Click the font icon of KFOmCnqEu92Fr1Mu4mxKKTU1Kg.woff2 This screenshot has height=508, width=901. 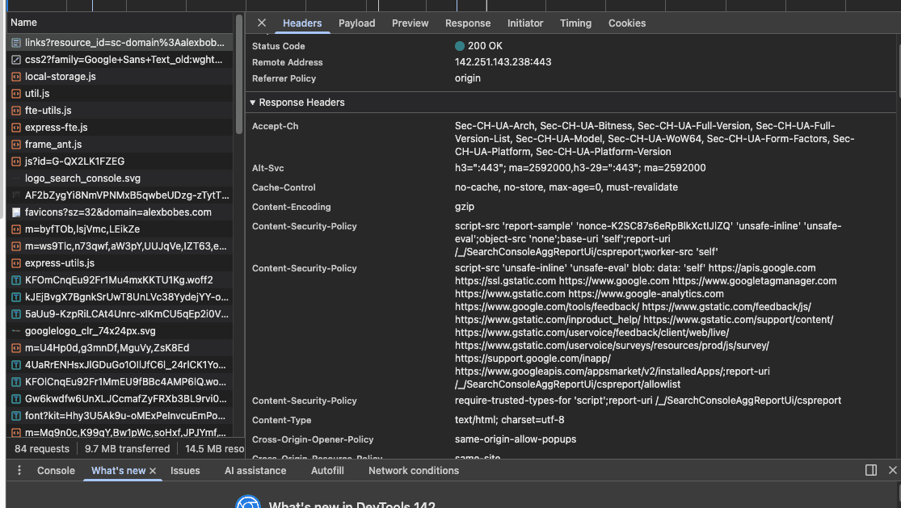(16, 280)
